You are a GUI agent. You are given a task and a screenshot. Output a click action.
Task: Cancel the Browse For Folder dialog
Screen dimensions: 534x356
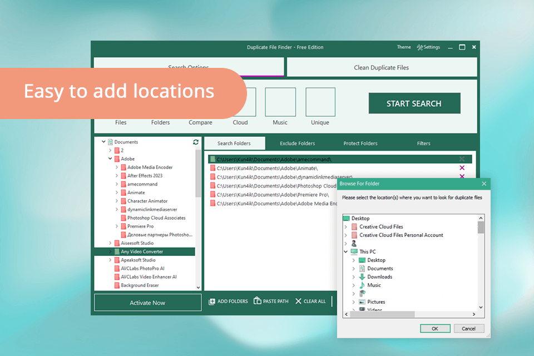468,328
